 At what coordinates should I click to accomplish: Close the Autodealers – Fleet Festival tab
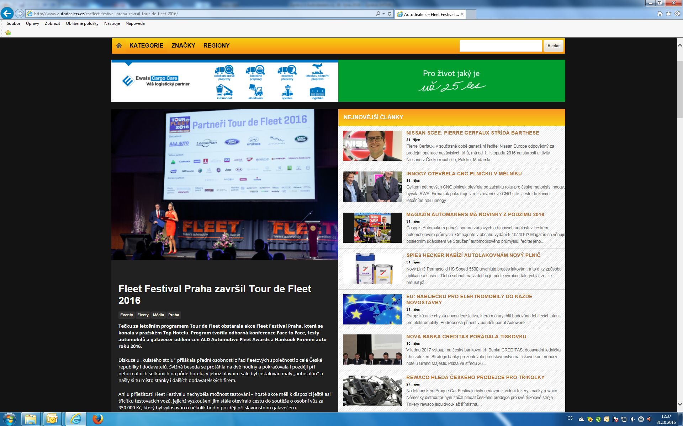[462, 14]
